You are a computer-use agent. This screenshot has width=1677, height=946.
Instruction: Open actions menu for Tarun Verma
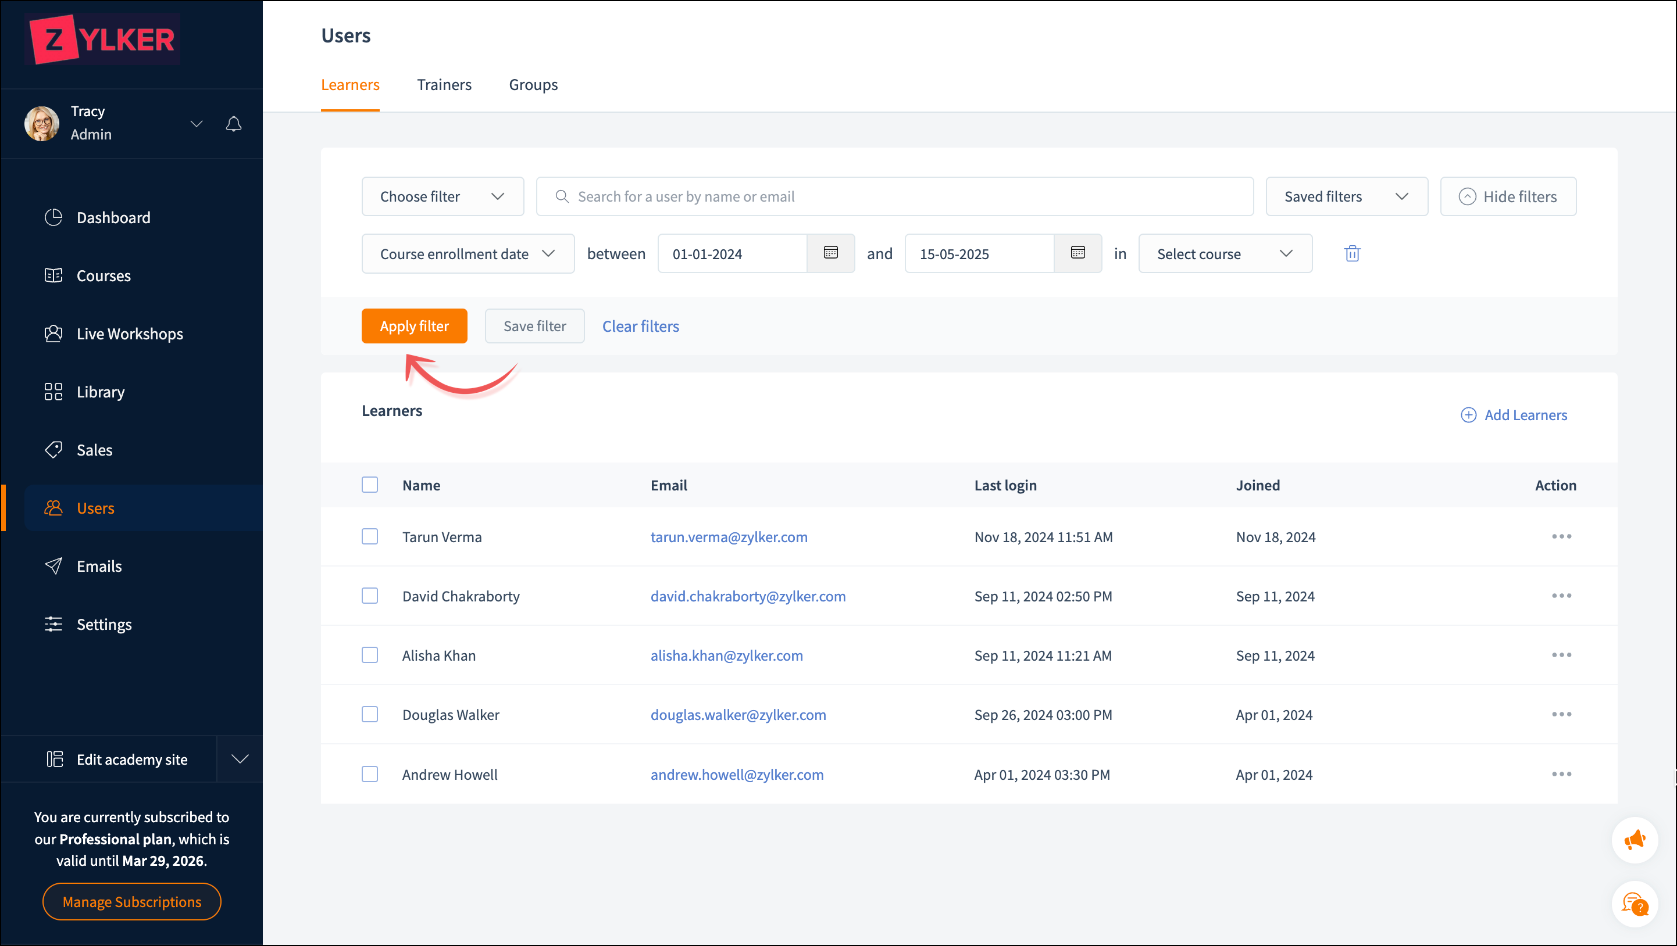pos(1561,537)
